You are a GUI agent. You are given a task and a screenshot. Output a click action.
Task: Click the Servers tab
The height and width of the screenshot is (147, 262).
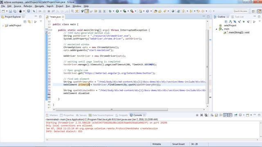click(x=81, y=115)
